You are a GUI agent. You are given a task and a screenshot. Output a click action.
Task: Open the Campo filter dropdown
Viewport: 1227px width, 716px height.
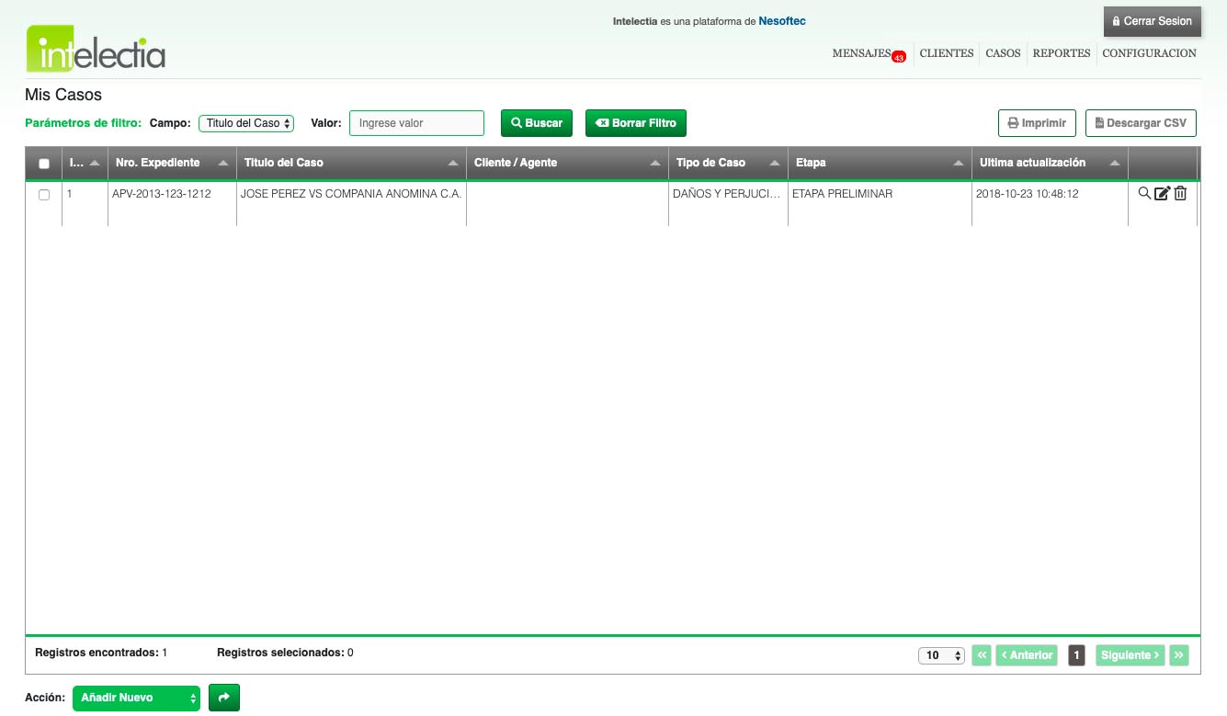tap(246, 123)
